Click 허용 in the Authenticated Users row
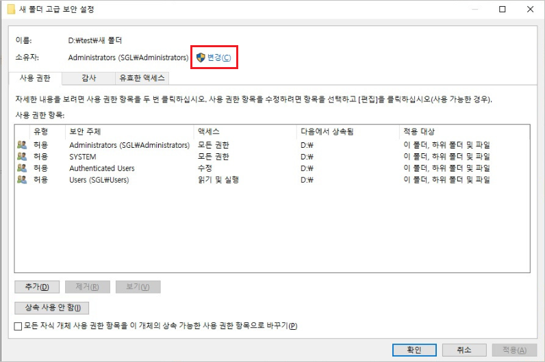 (x=40, y=168)
